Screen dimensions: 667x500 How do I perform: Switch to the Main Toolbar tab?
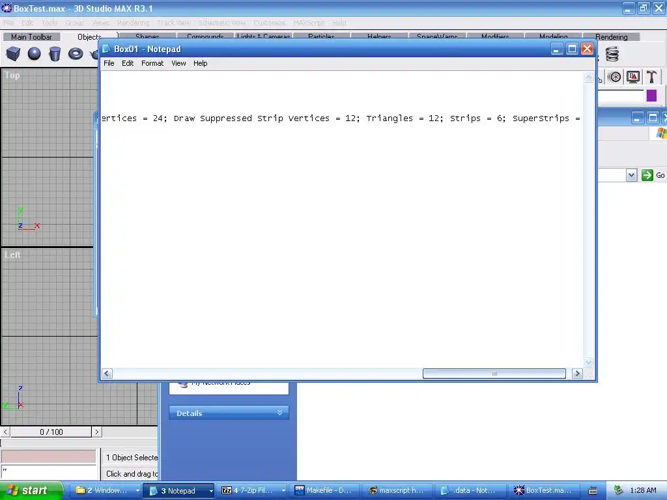click(31, 37)
